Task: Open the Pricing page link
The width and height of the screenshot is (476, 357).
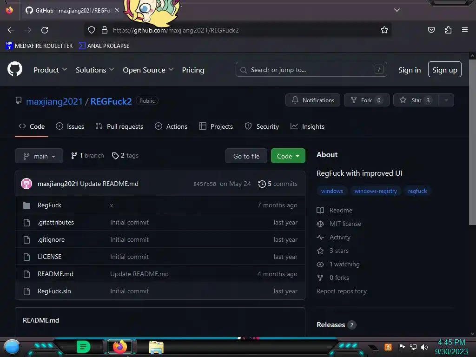Action: (193, 70)
